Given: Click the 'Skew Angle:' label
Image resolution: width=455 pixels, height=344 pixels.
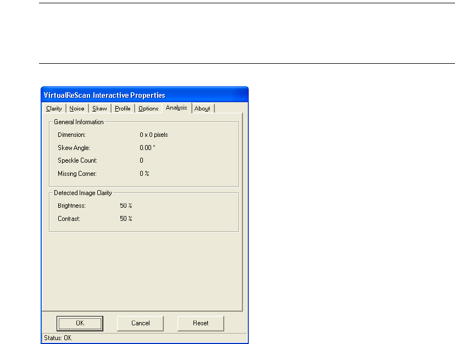Looking at the screenshot, I should click(x=74, y=148).
